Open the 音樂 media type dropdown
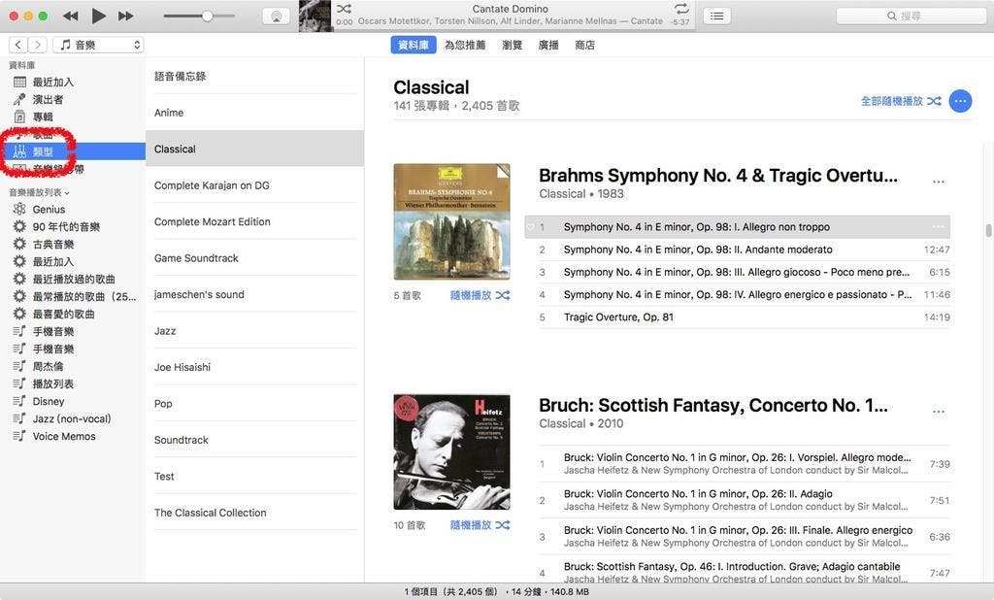994x600 pixels. click(98, 45)
